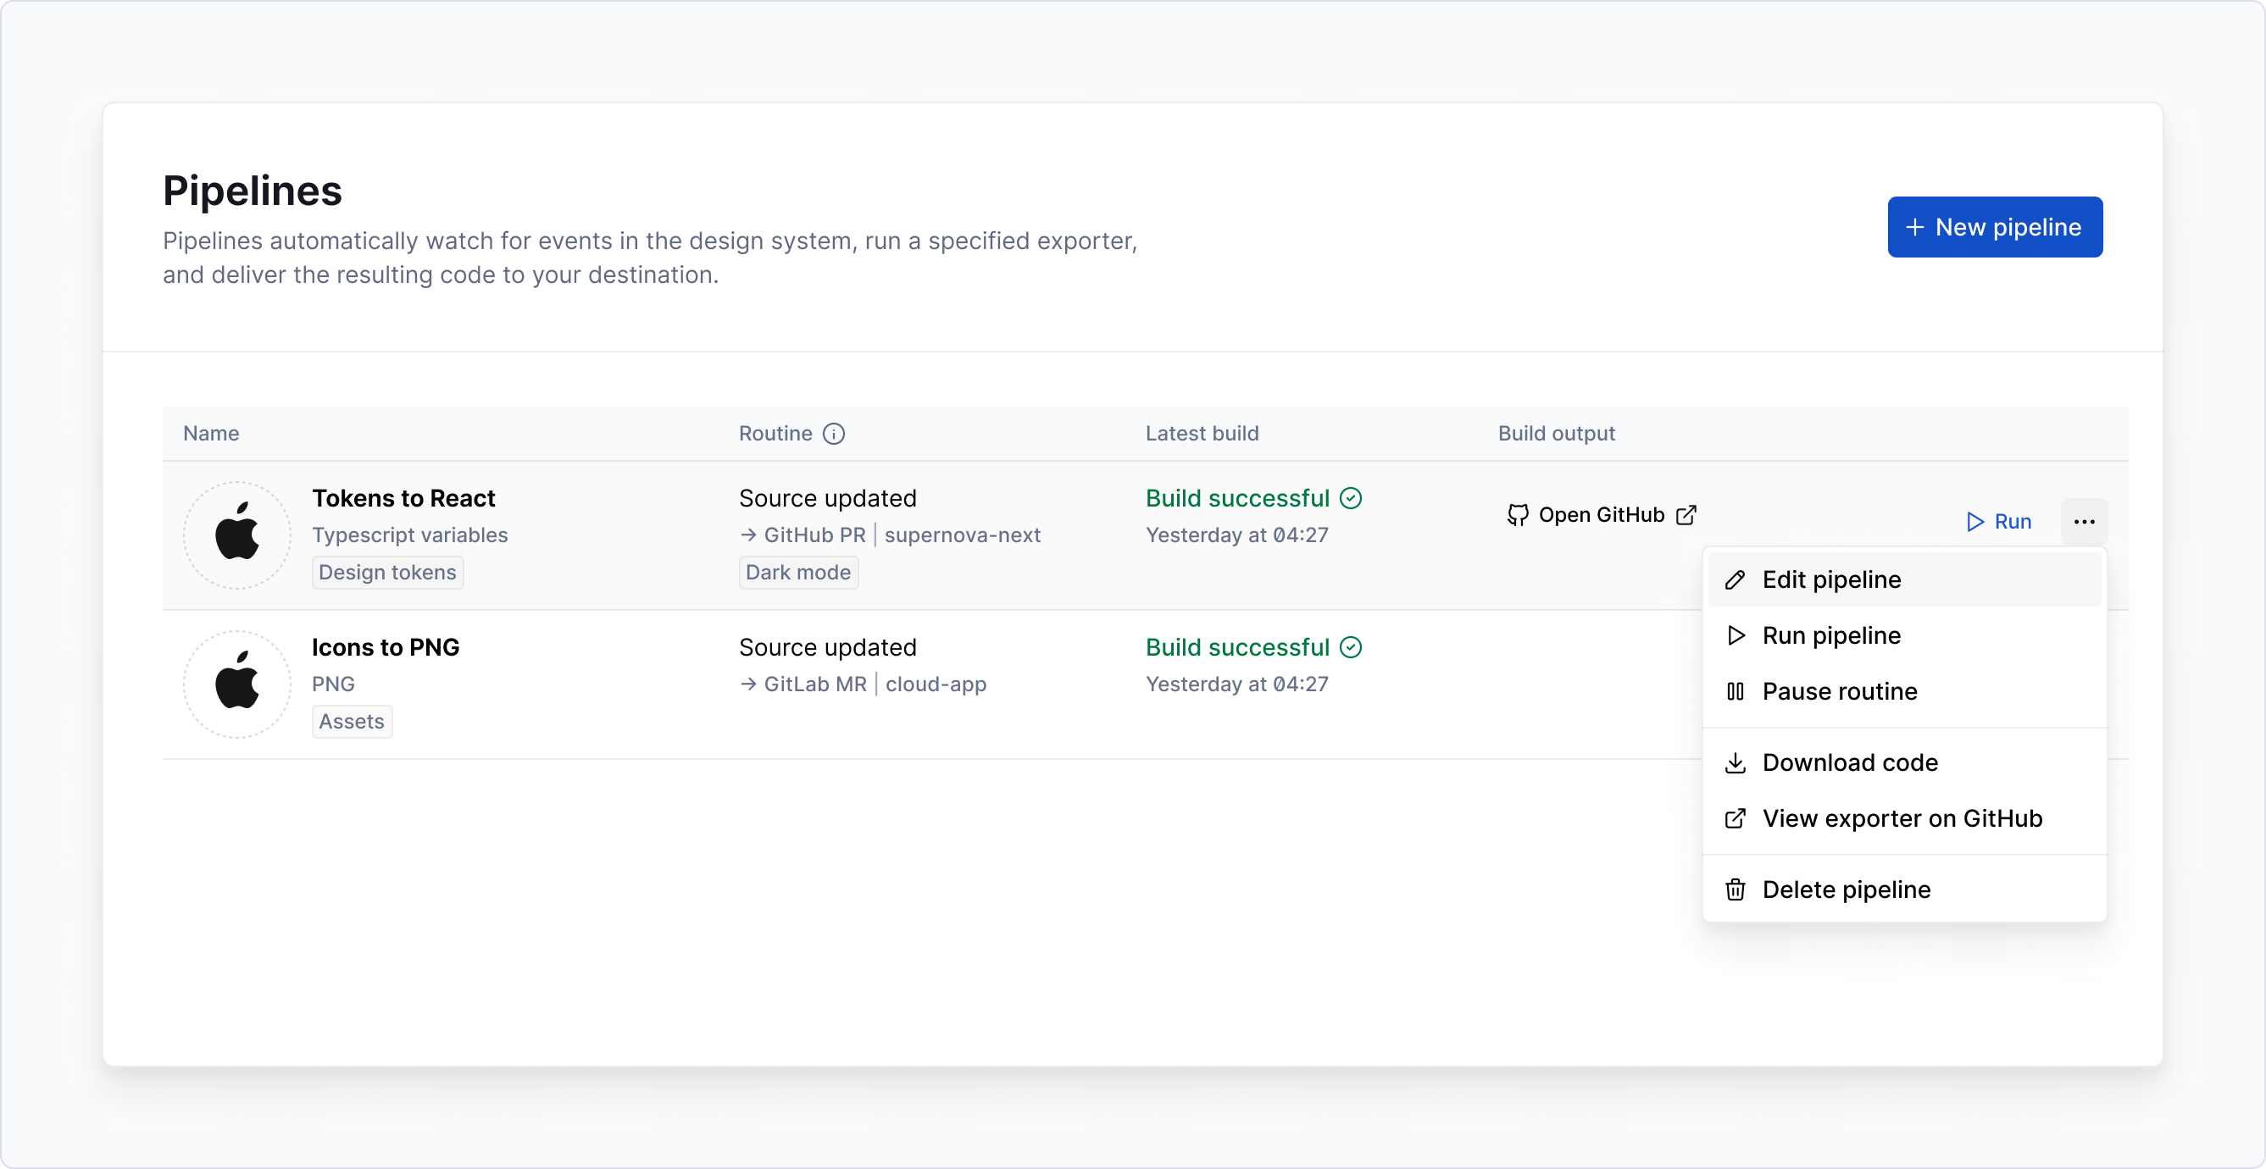This screenshot has width=2266, height=1169.
Task: Click the Apple avatar for Icons to PNG
Action: click(x=237, y=684)
